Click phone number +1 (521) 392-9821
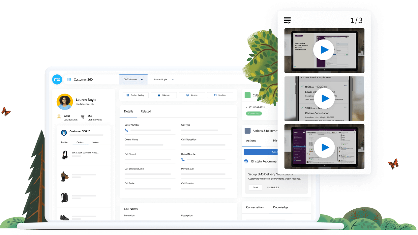The height and width of the screenshot is (235, 418). [x=255, y=107]
